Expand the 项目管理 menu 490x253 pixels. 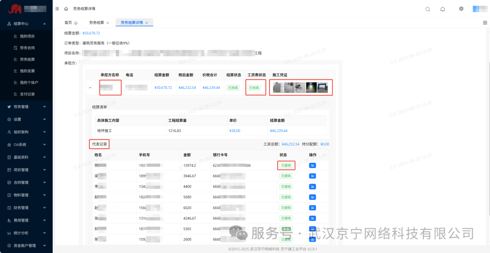point(26,170)
